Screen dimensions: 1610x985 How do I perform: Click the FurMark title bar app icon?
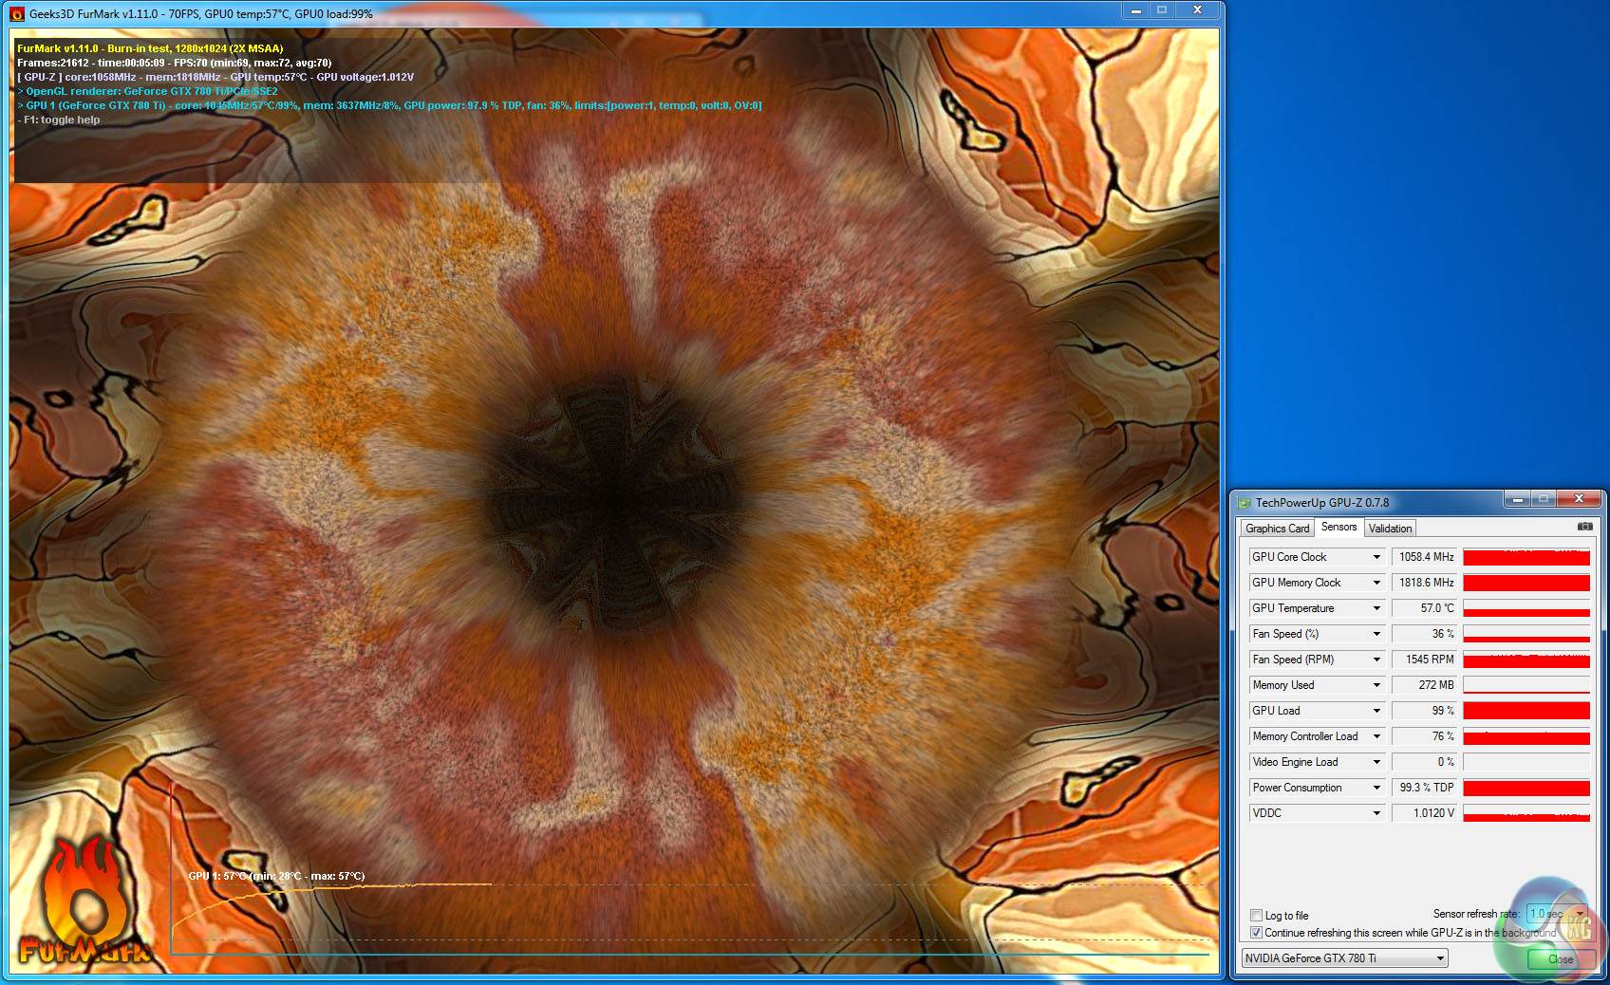click(17, 13)
